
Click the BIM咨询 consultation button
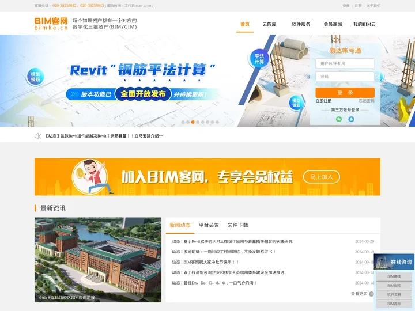[394, 304]
